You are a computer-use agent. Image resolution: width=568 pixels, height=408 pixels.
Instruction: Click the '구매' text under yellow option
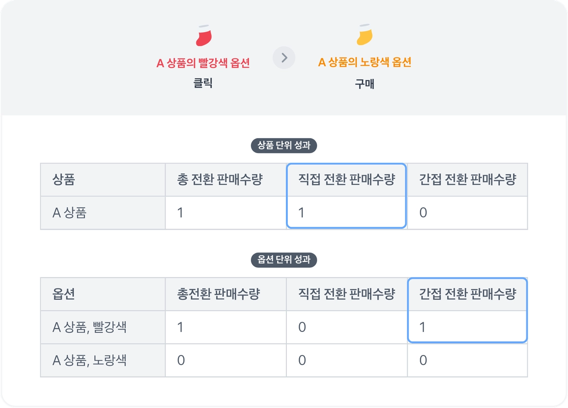(x=364, y=84)
